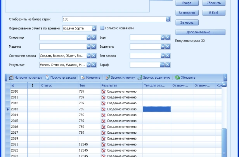Open the подачи борта time dropdown
The image size is (239, 157).
pyautogui.click(x=94, y=28)
